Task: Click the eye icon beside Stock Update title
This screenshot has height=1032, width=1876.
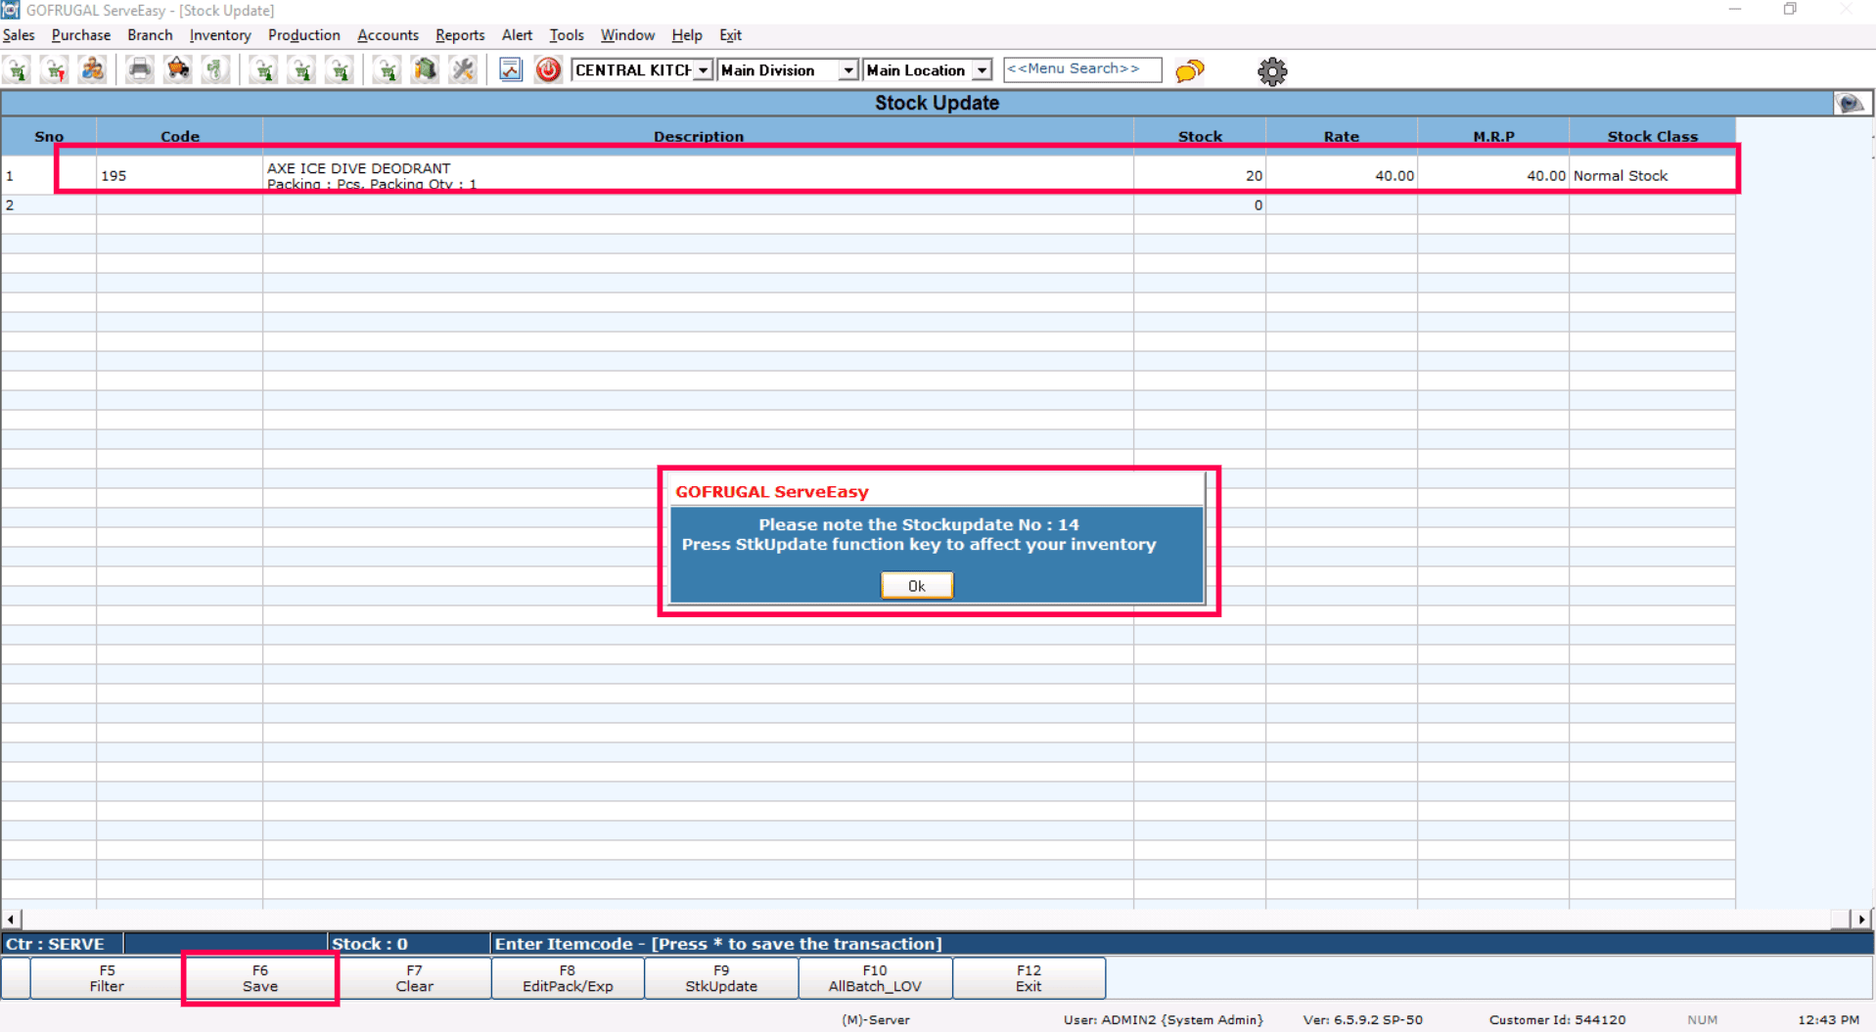Action: [x=1851, y=103]
